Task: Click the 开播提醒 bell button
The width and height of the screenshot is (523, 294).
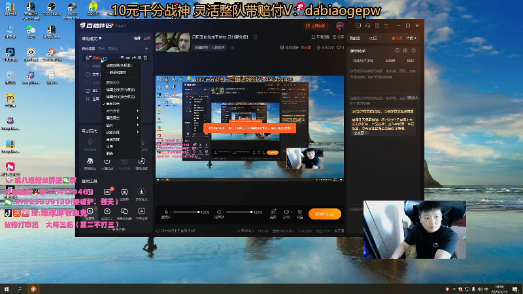Action: tap(320, 37)
